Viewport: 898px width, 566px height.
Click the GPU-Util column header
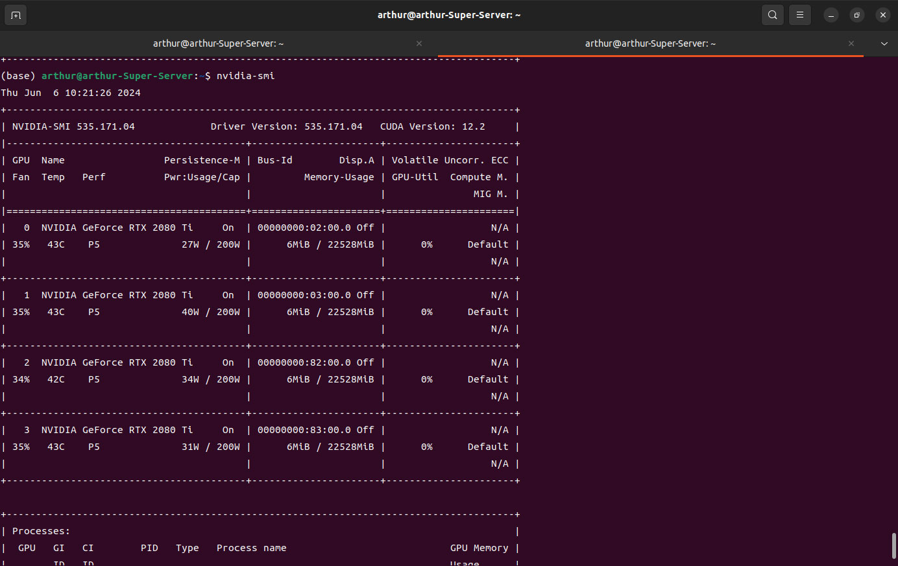click(x=415, y=177)
